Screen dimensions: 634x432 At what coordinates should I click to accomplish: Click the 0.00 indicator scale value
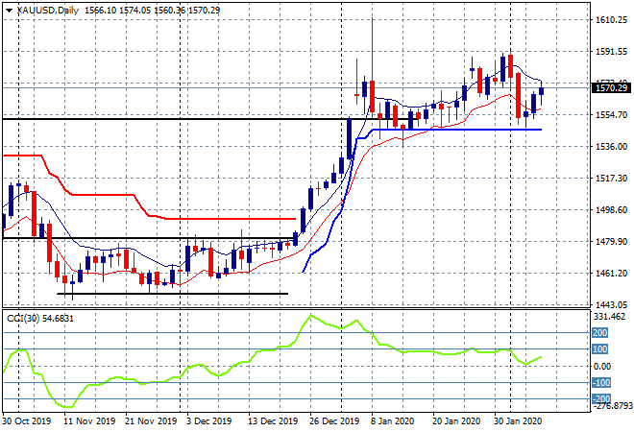[x=601, y=366]
